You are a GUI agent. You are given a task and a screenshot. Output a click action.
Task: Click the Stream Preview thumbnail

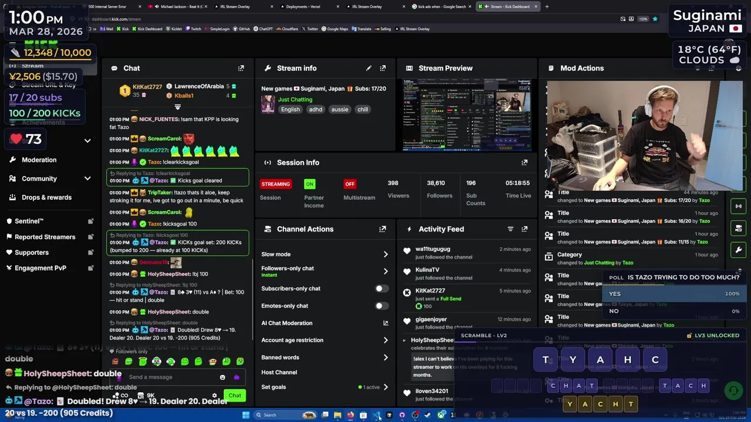pos(467,115)
